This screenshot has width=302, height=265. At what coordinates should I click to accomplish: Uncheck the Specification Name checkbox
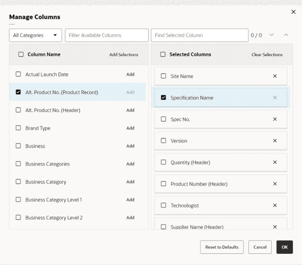point(163,97)
